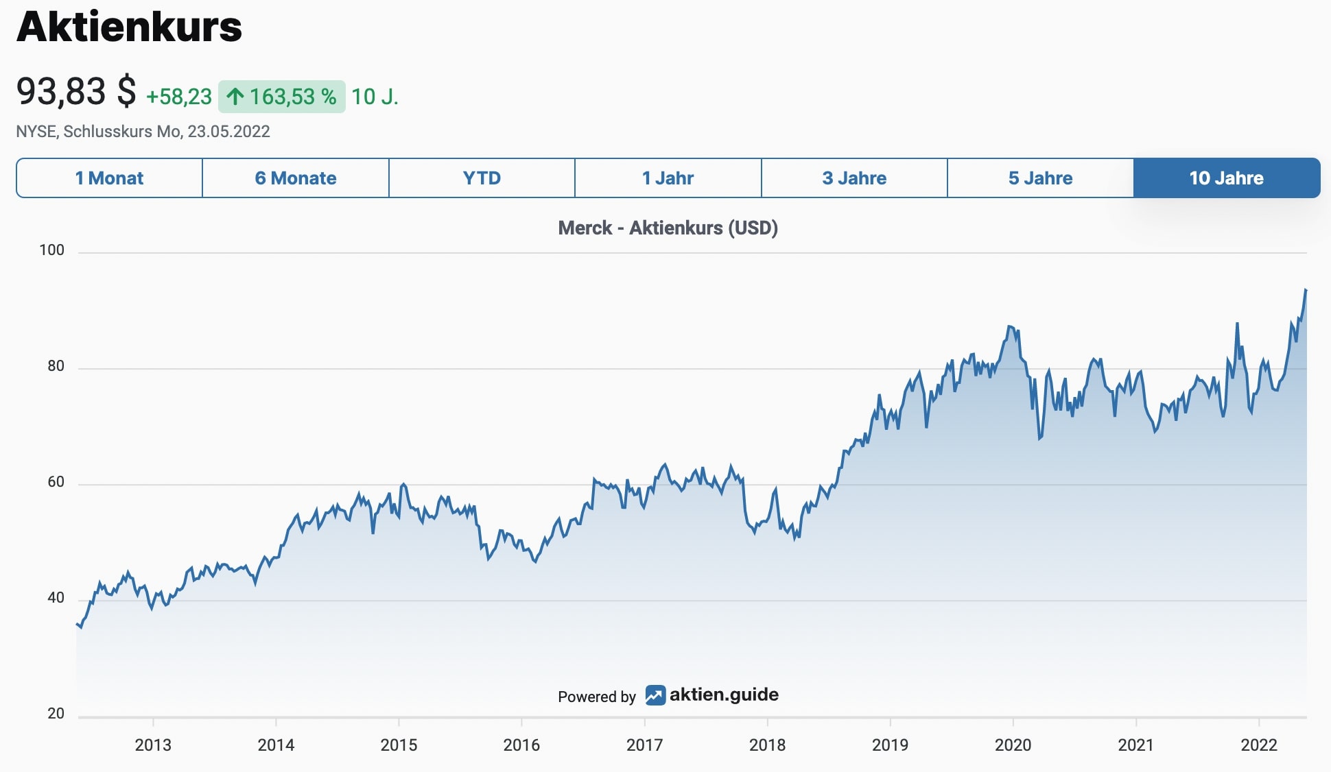Click the 20 y-axis label
Screen dimensions: 1331x772
(x=56, y=714)
